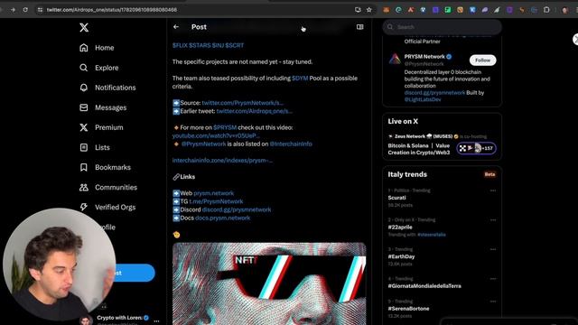
Task: Reload the page in browser
Action: point(25,10)
